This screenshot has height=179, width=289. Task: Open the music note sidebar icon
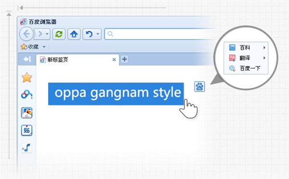26,148
